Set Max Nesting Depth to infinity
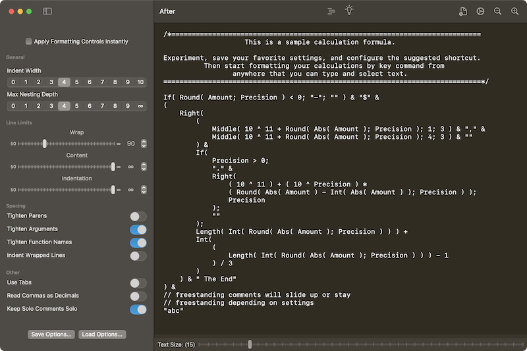Viewport: 527px width, 351px height. (140, 106)
